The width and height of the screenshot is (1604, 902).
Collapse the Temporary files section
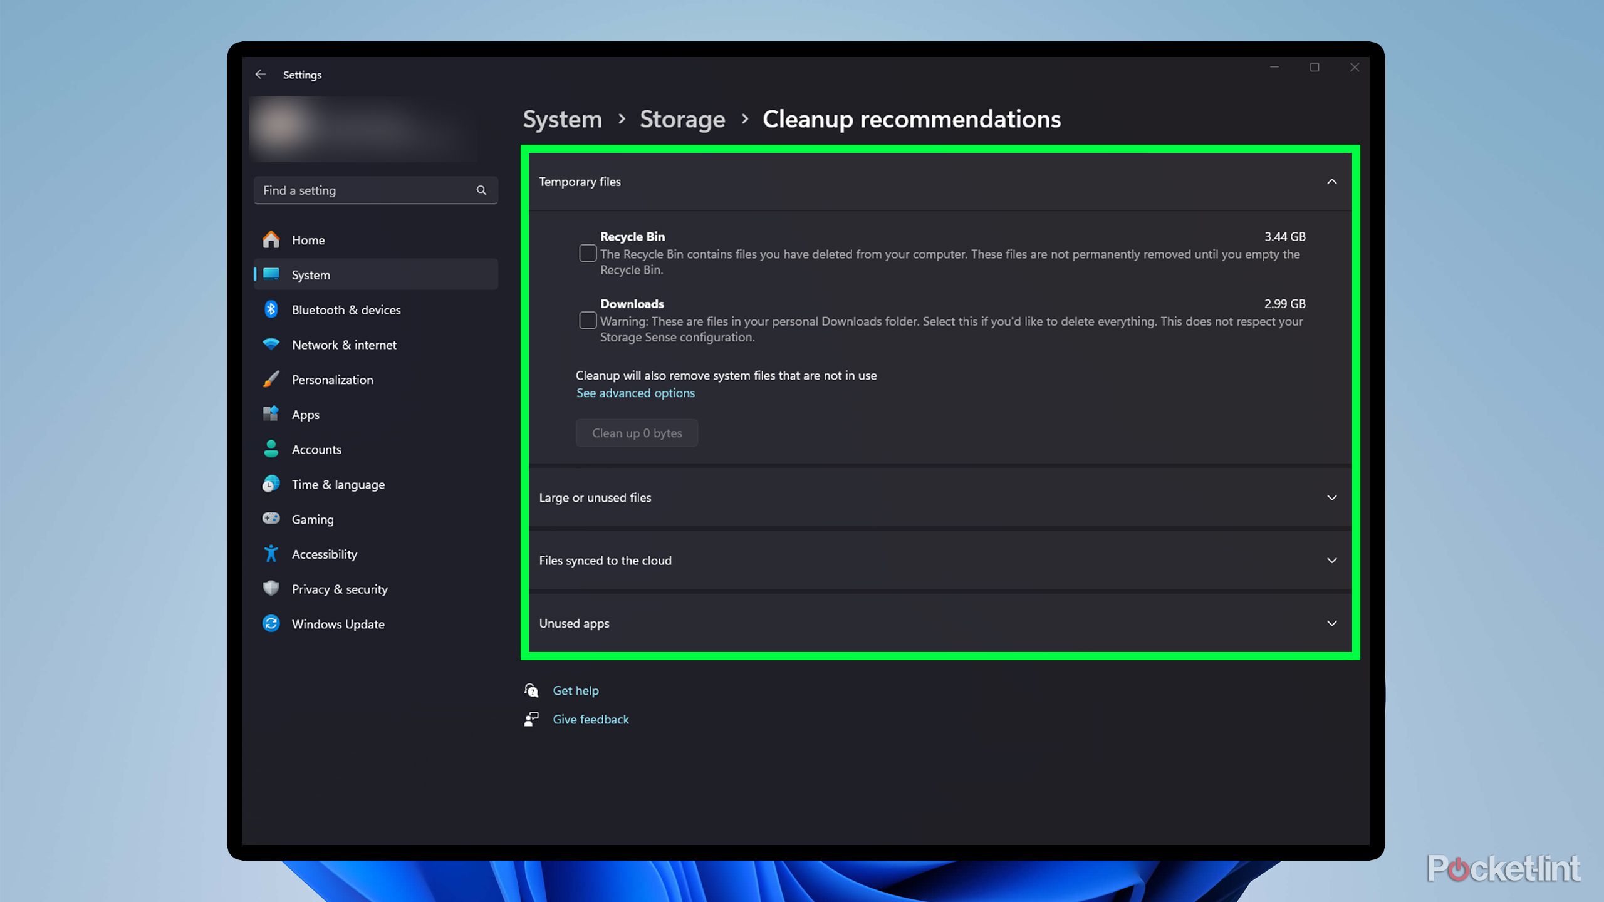[x=1331, y=182]
